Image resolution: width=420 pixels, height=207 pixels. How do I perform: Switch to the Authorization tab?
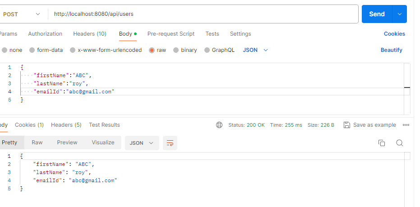coord(45,34)
